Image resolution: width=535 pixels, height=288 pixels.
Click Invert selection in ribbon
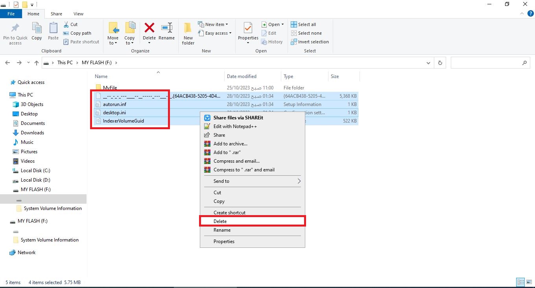click(313, 42)
